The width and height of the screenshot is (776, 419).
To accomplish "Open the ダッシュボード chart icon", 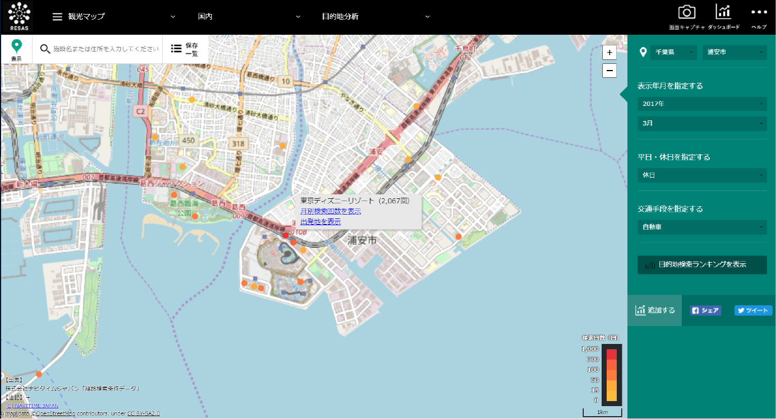I will [x=723, y=12].
